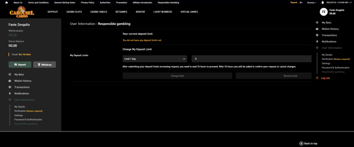Click the green Deposit button
354x147 pixels.
pos(20,65)
